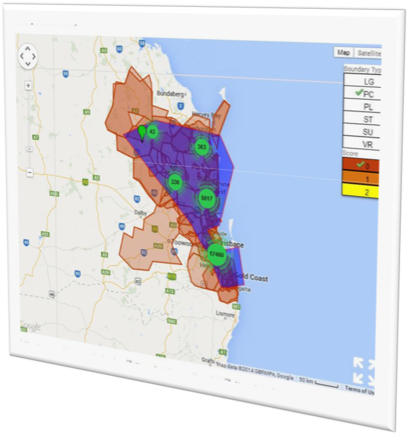Click the green location pin marker
This screenshot has height=435, width=409.
[x=142, y=131]
